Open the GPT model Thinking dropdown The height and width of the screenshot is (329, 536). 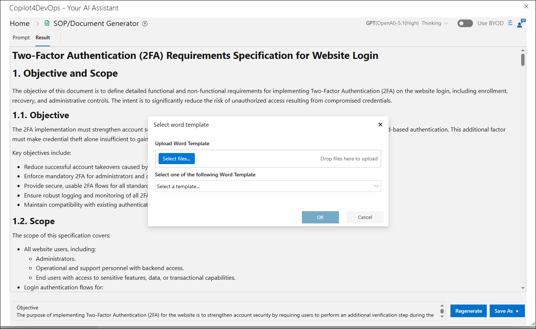tap(407, 23)
